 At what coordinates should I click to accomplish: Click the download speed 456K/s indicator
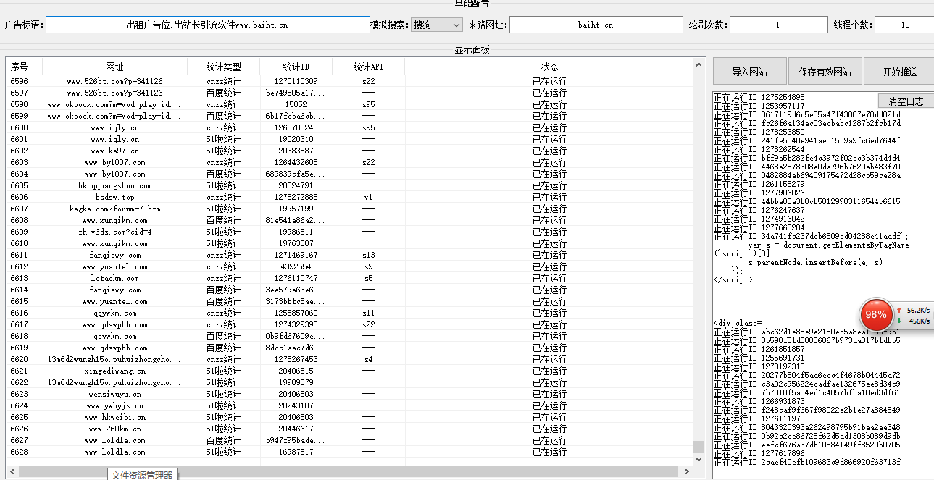914,321
